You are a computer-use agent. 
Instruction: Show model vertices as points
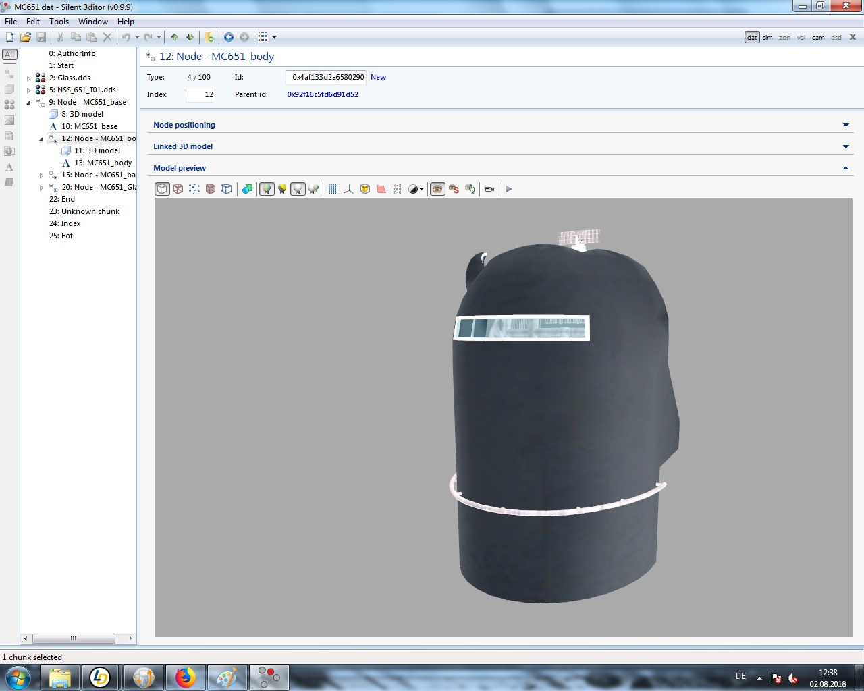(x=194, y=189)
